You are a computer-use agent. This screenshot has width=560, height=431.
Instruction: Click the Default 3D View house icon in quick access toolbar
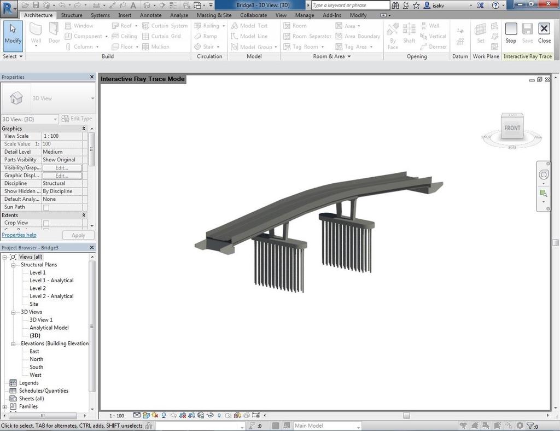tap(147, 5)
